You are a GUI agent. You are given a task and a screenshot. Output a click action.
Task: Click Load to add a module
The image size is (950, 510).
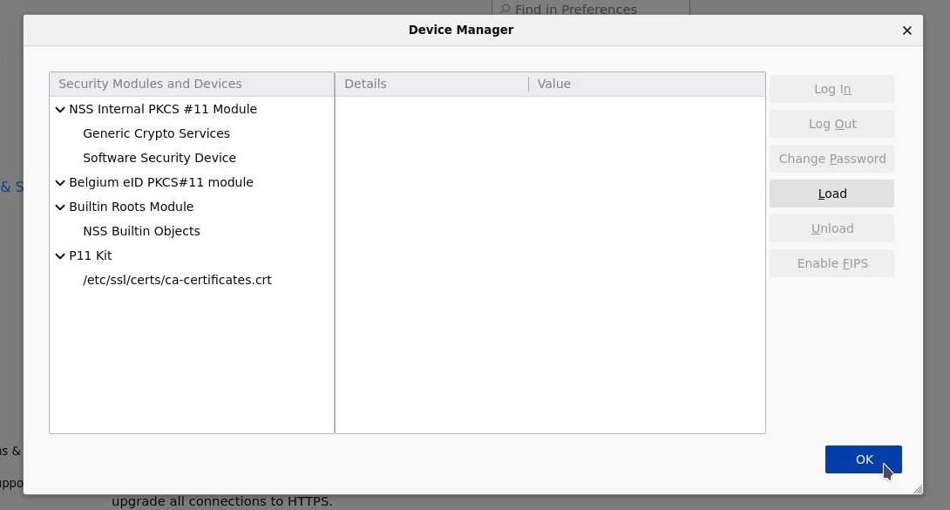[x=831, y=194]
